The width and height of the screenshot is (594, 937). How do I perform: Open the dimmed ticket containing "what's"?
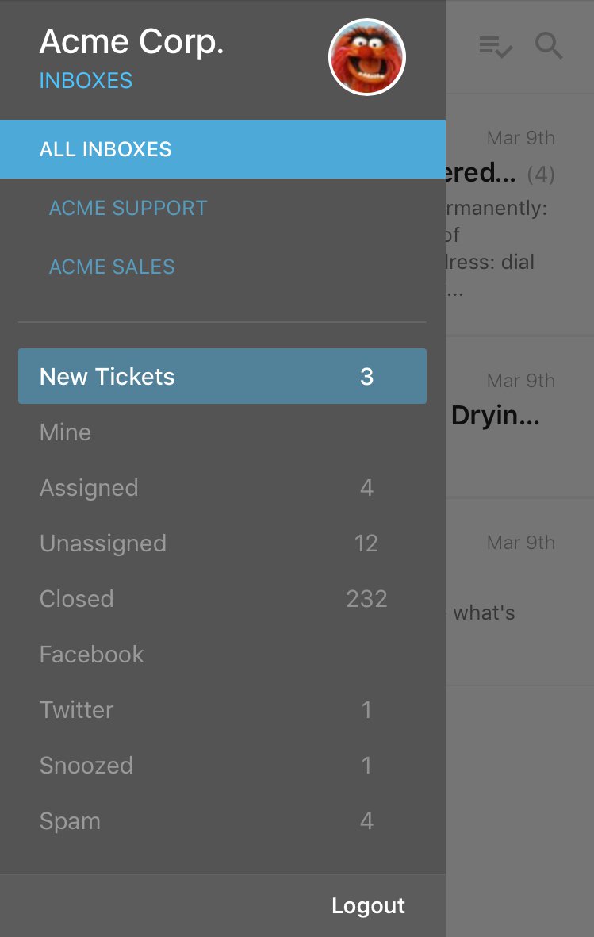(520, 592)
